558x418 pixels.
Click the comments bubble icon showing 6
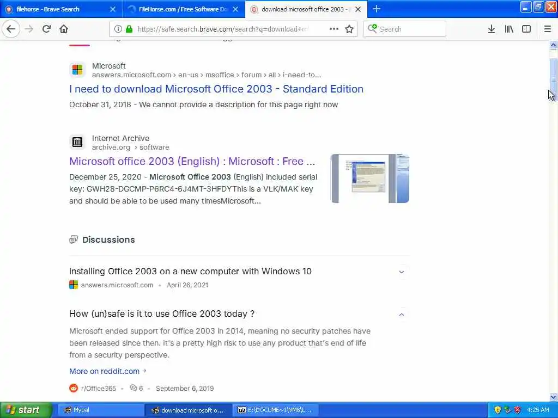[x=134, y=388]
